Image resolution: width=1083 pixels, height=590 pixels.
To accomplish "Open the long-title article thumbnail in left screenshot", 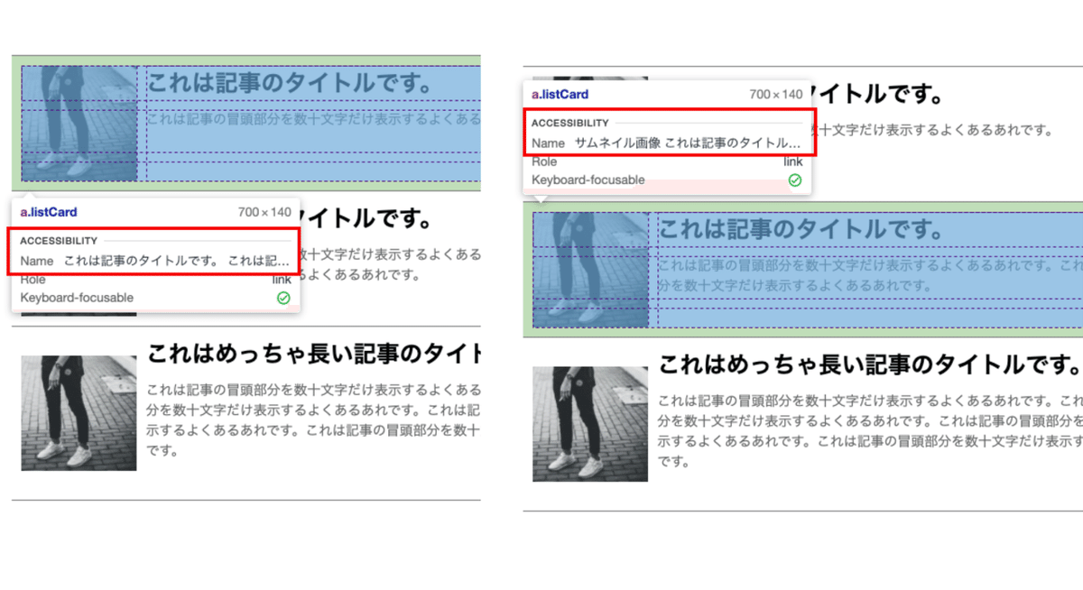I will 79,412.
